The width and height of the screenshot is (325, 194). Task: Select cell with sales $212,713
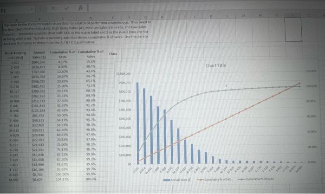tap(39, 101)
